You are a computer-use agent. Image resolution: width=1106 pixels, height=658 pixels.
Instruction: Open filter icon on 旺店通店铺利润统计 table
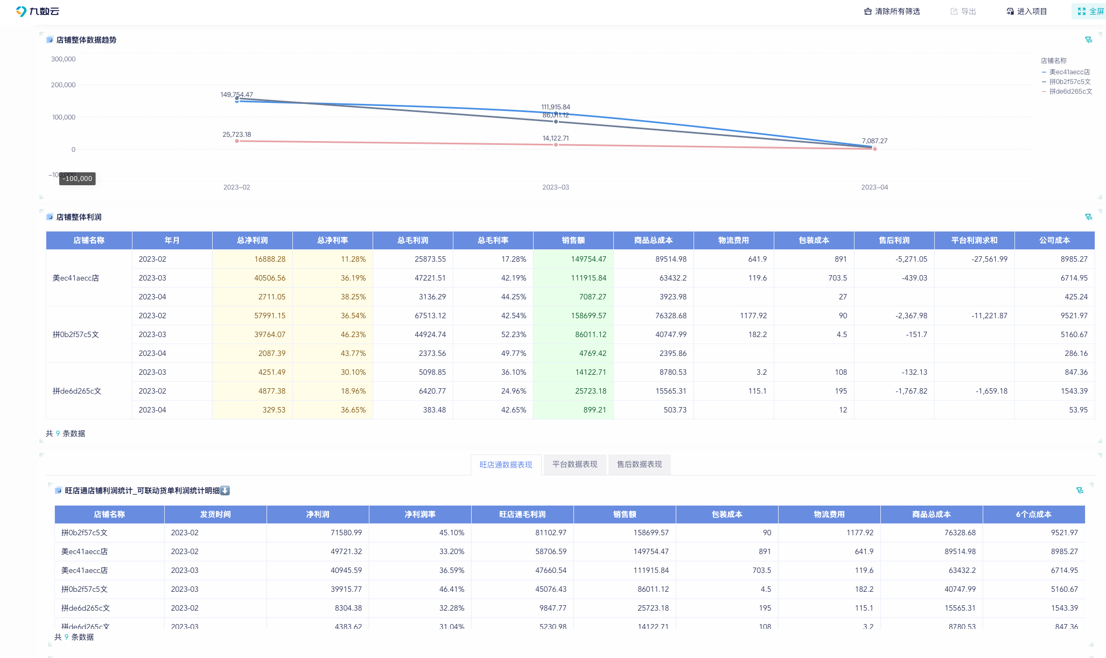pos(1080,491)
